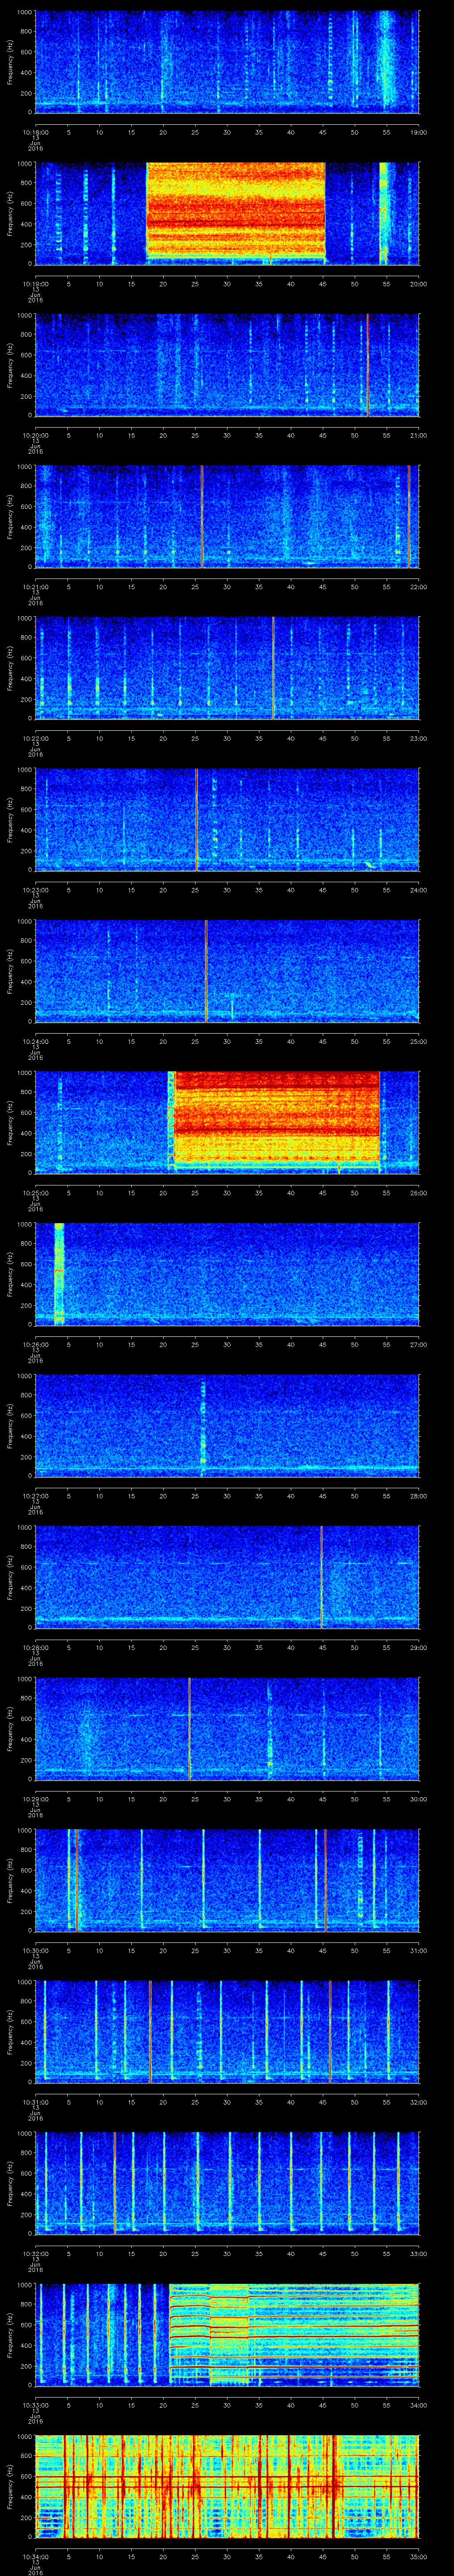This screenshot has height=2576, width=454.
Task: Select the red vertical line in the 10:20:00 spectrogram
Action: (367, 365)
